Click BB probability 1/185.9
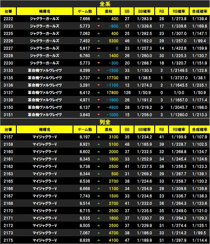The image size is (210, 244). [x=145, y=144]
